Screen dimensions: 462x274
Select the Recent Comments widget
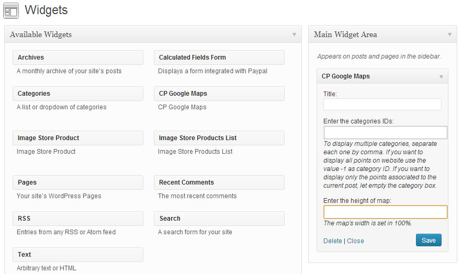point(219,182)
